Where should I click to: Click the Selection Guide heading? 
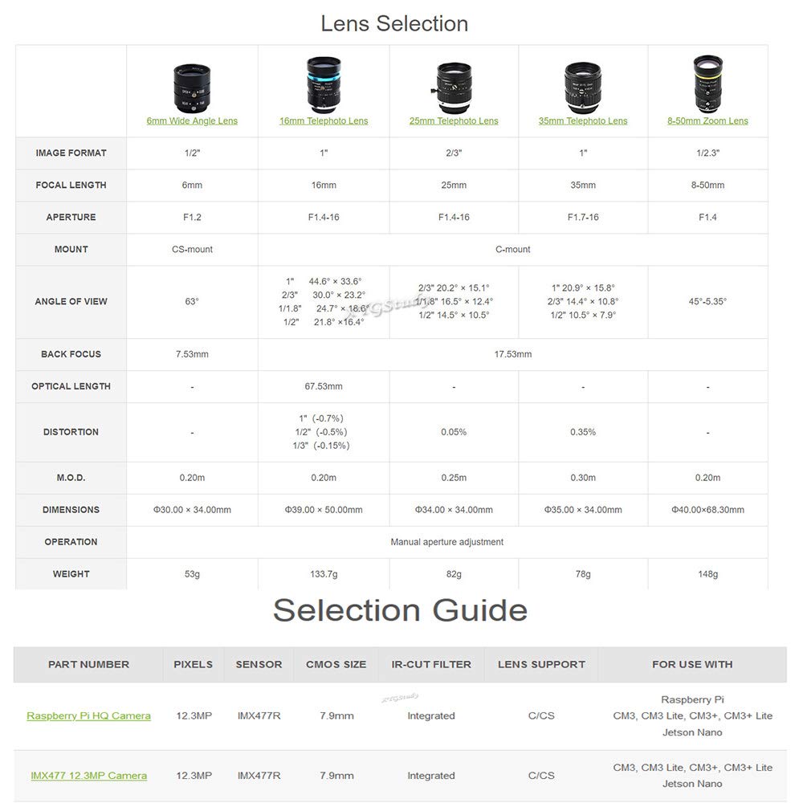click(400, 610)
